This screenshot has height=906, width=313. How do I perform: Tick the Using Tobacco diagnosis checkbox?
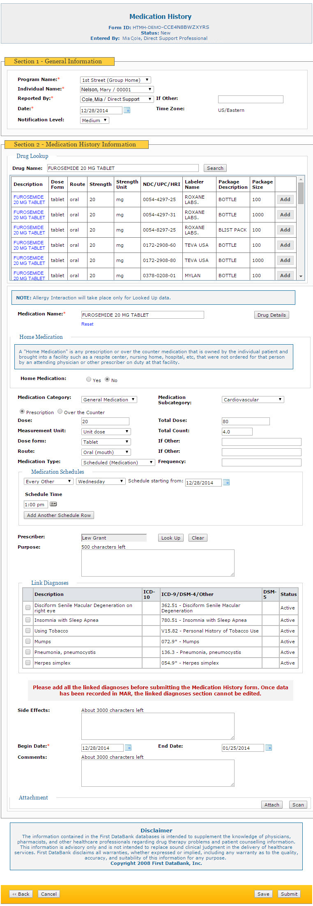click(x=28, y=631)
